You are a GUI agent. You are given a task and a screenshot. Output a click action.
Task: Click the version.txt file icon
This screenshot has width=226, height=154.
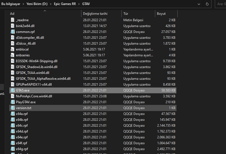pos(12,108)
